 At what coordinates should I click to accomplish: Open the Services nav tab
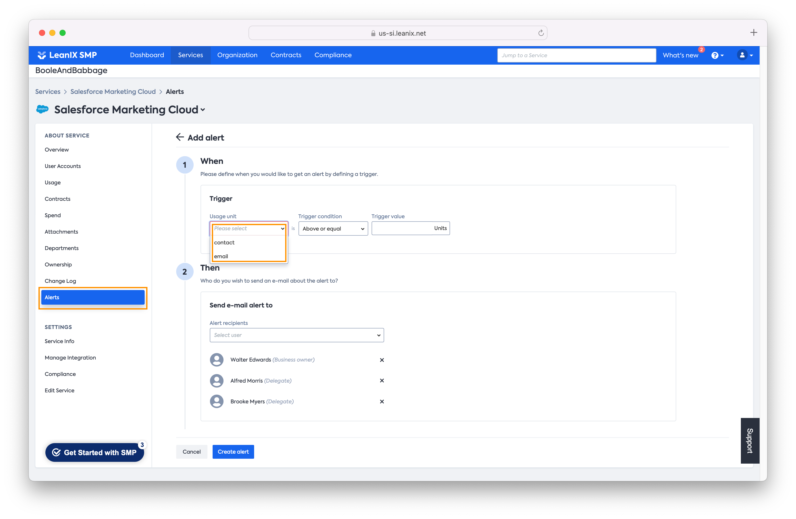point(190,55)
